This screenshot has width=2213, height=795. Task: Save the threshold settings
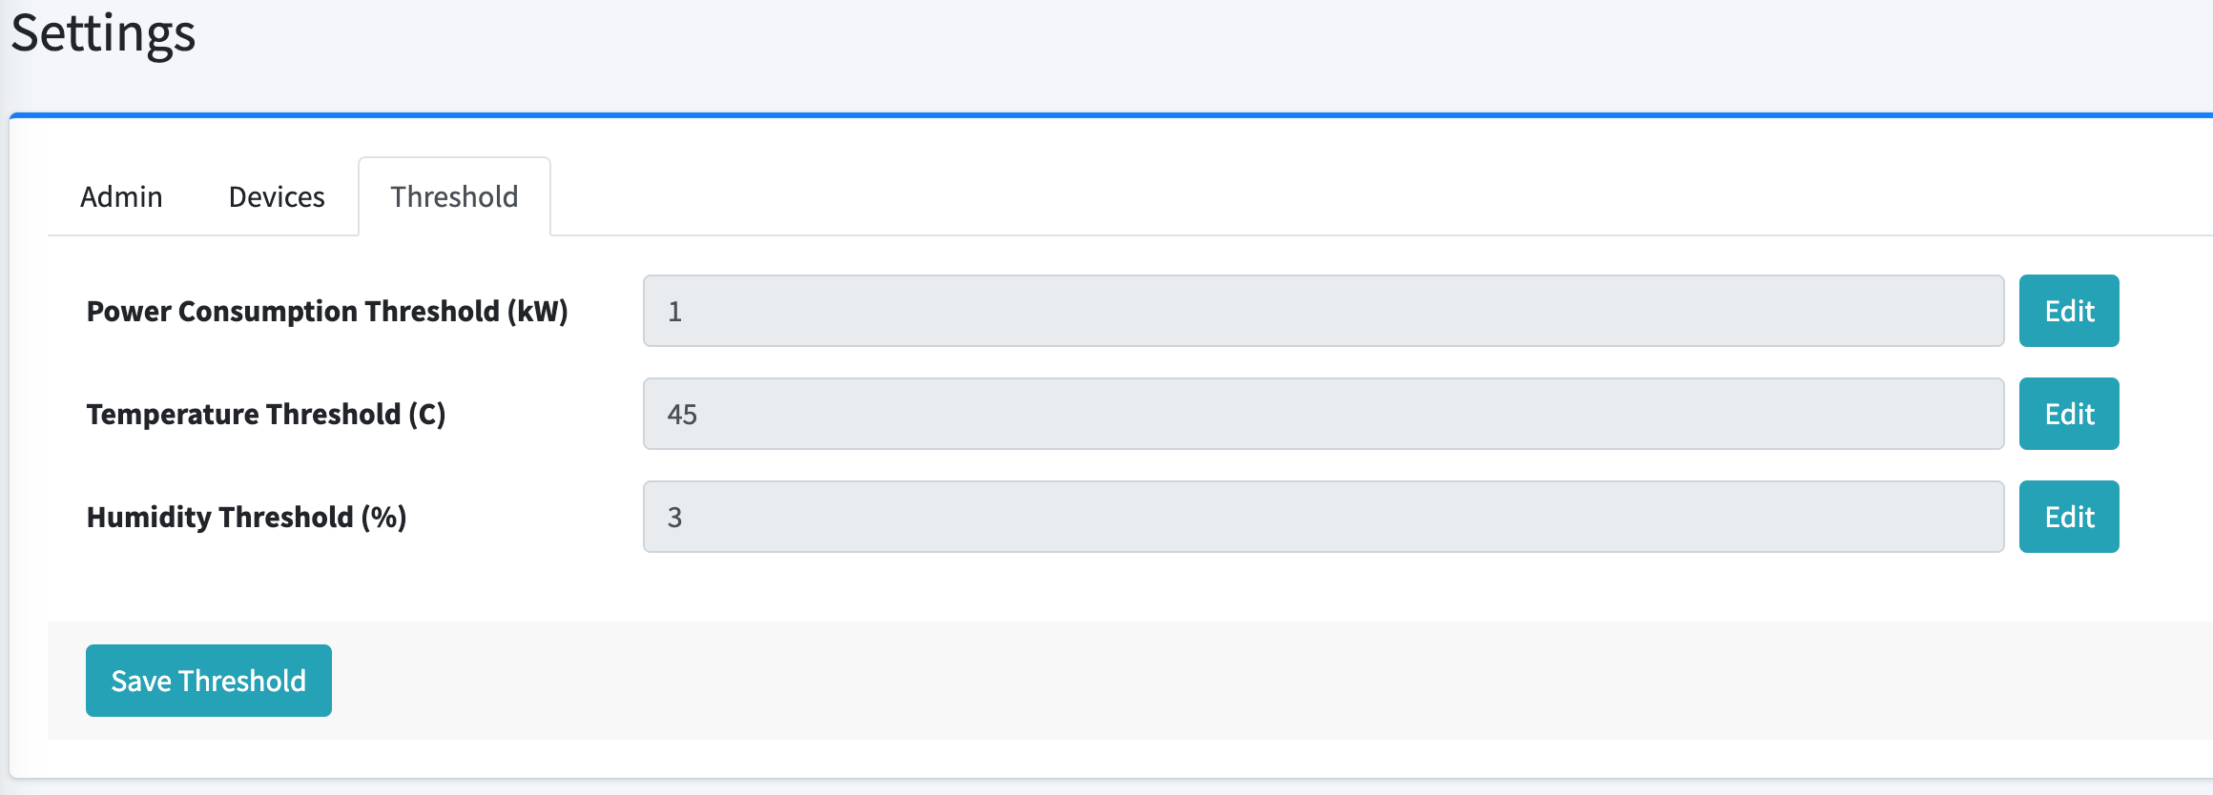209,681
